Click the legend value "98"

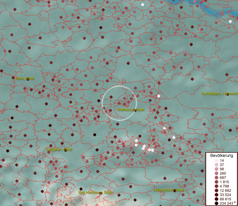[222, 169]
